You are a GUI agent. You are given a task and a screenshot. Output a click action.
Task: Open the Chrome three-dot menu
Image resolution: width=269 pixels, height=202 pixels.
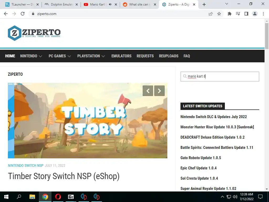coord(263,14)
